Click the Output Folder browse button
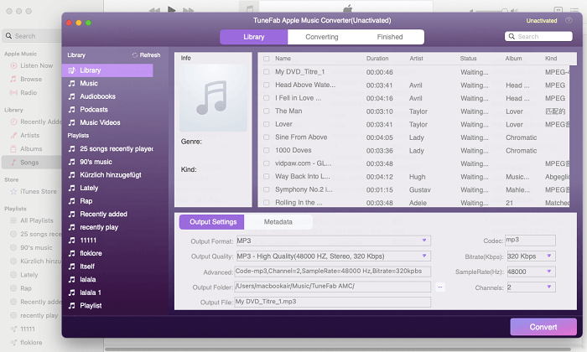Viewport: 587px width, 352px height. 440,287
